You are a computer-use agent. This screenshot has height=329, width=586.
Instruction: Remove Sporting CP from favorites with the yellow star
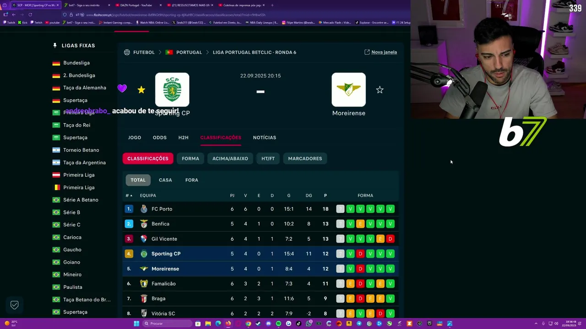click(141, 90)
